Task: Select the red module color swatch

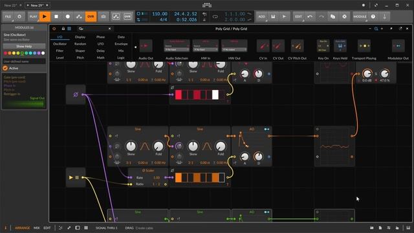Action: click(6, 53)
